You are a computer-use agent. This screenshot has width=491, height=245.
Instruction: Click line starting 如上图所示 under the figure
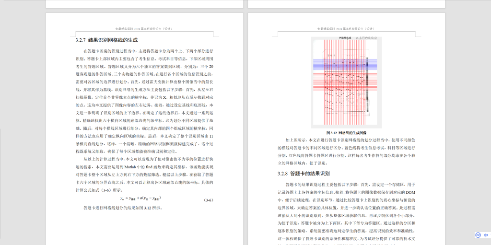coord(351,140)
